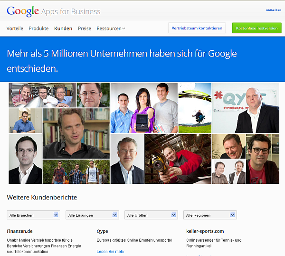Viewport: 285px width, 256px height.
Task: Open the Anmelden sign-in link
Action: 273,10
